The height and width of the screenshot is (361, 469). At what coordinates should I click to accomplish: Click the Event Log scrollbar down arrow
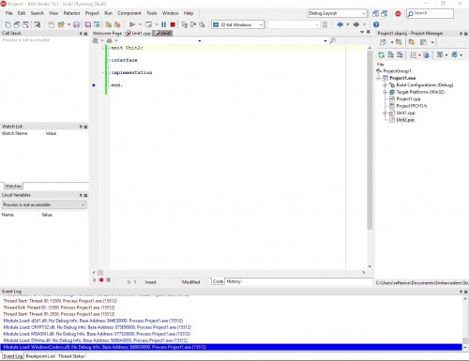(465, 347)
